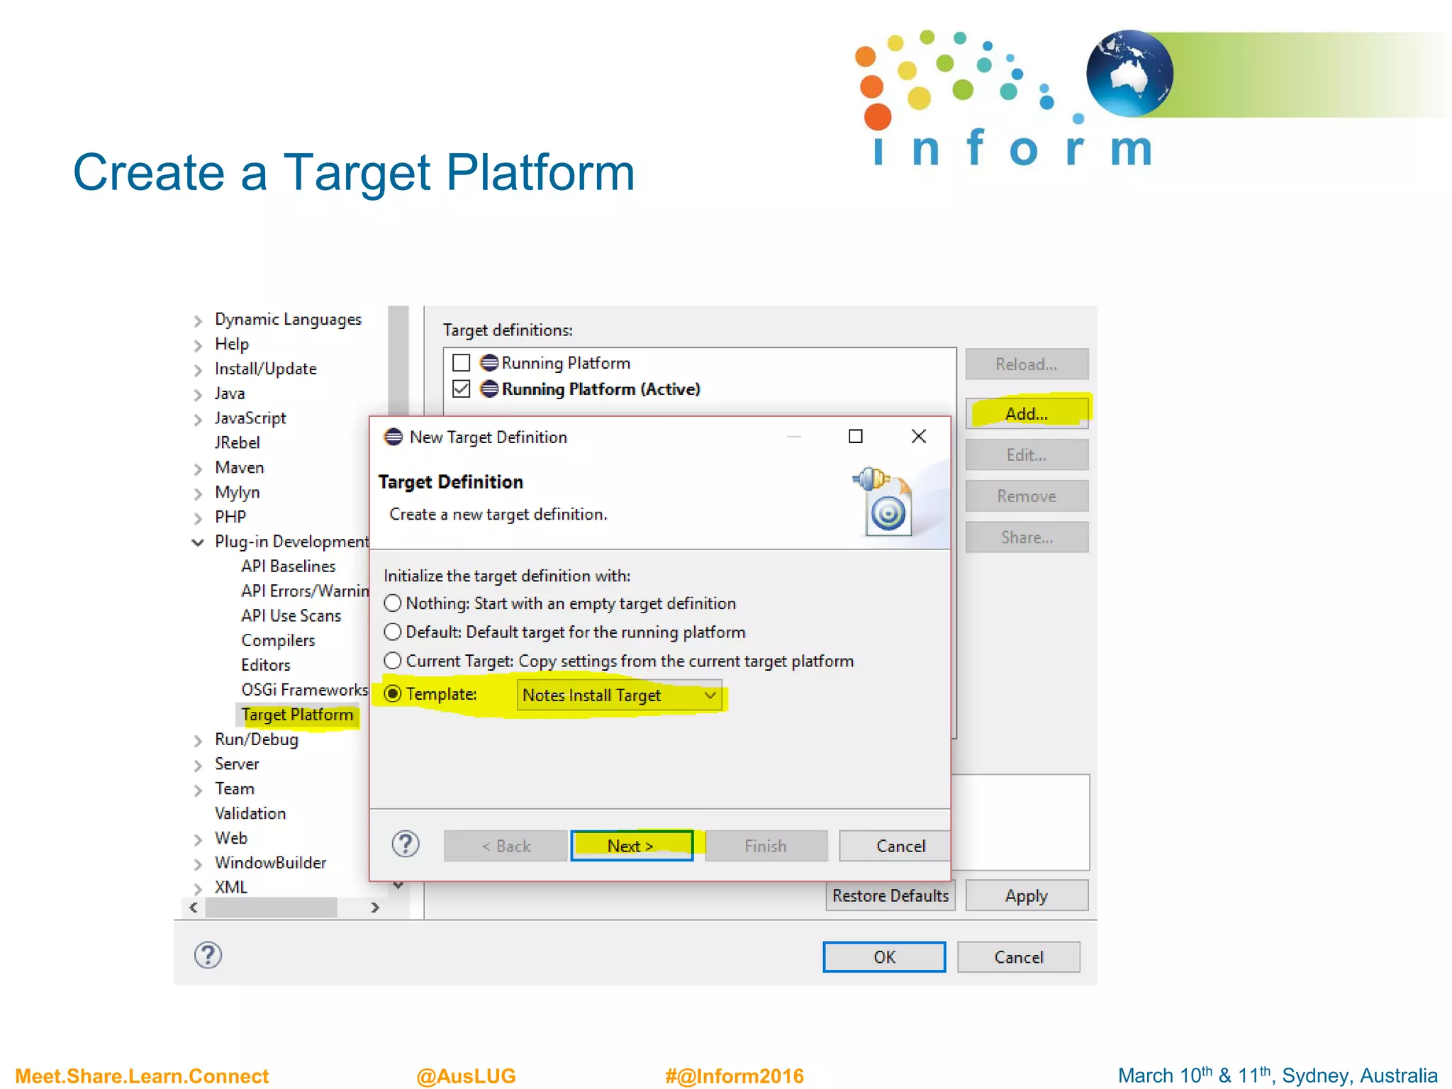Screen dimensions: 1452x1089
Task: Maximize the New Target Definition dialog
Action: coord(856,437)
